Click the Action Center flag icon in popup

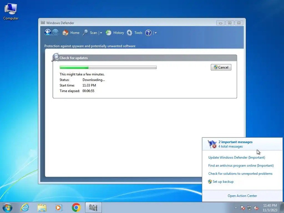212,144
